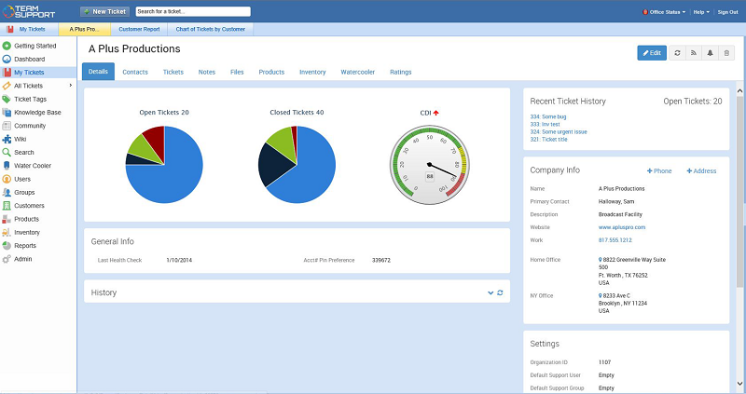Open Knowledge Base from the sidebar
The image size is (746, 394).
[37, 112]
